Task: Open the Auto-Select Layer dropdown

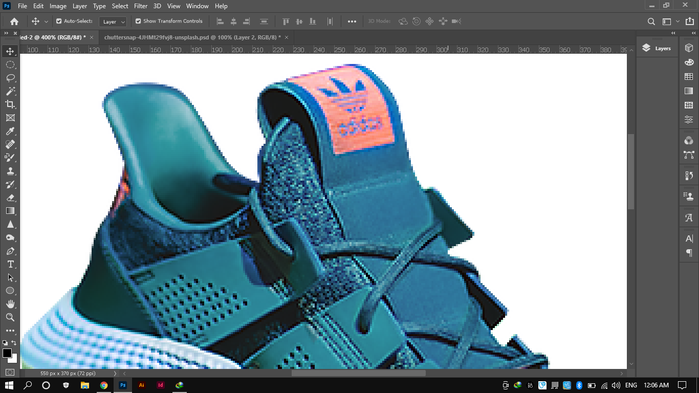Action: (x=113, y=21)
